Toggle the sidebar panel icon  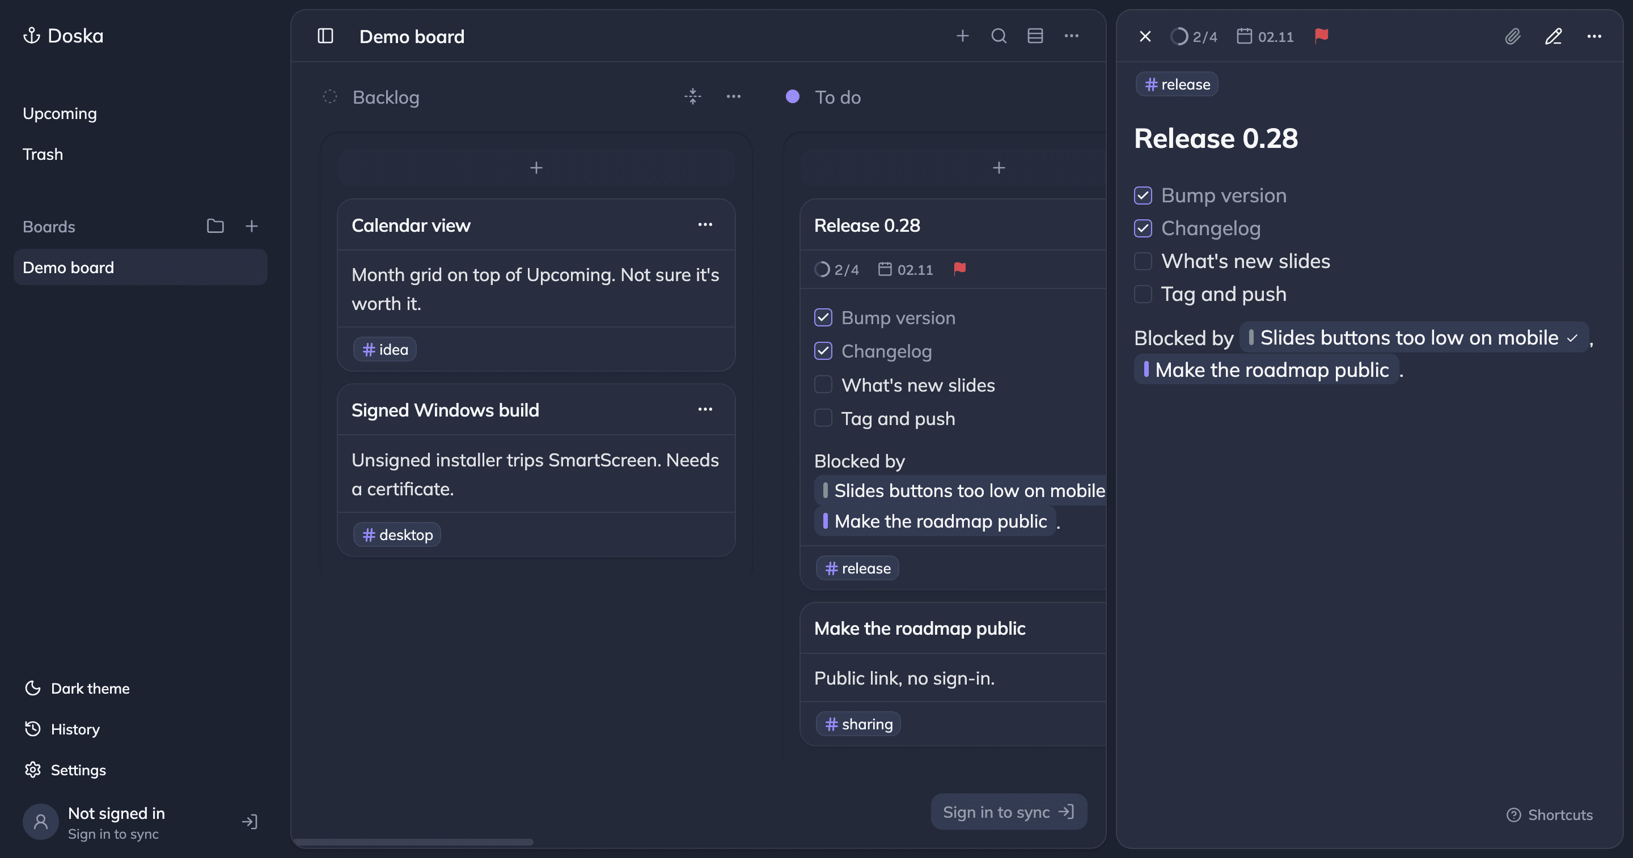pos(325,36)
